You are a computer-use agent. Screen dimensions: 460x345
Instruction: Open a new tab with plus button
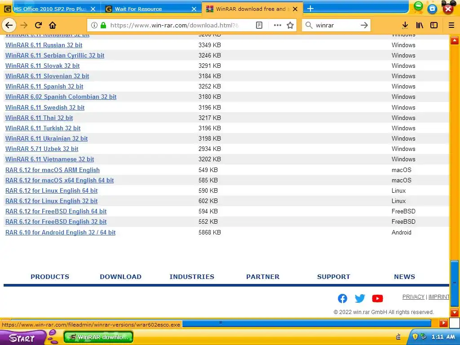click(310, 9)
